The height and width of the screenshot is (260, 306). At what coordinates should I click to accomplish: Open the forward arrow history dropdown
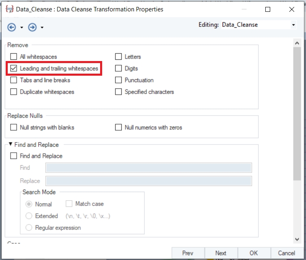(42, 28)
